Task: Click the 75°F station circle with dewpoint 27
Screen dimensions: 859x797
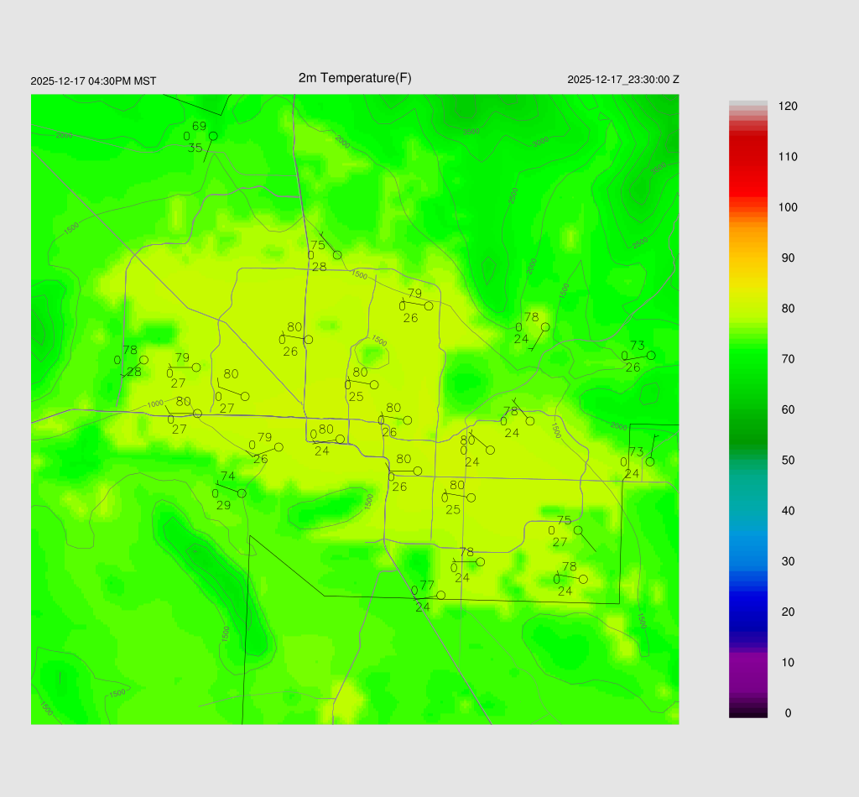Action: 577,530
